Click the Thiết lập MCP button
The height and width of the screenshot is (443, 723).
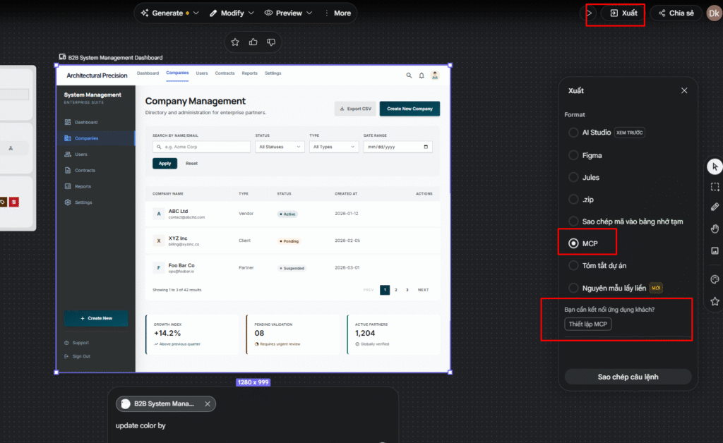pyautogui.click(x=588, y=324)
